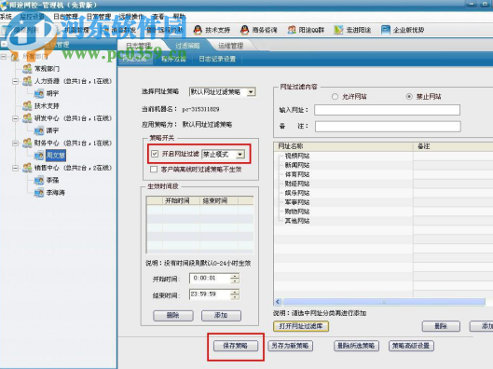The image size is (493, 369).
Task: Click the 另存为新策略 button
Action: [290, 346]
